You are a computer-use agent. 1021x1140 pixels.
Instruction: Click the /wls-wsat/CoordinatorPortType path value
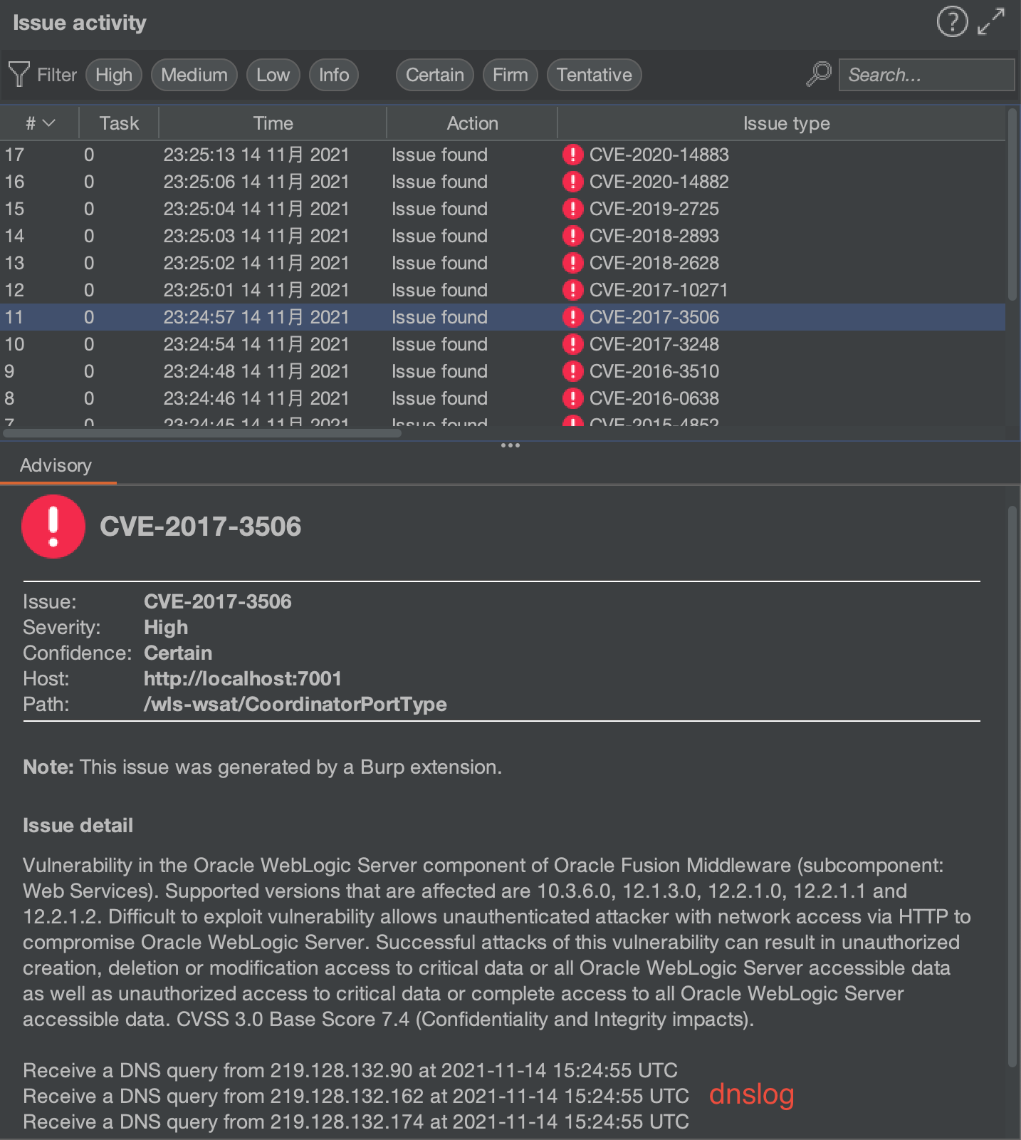[295, 704]
